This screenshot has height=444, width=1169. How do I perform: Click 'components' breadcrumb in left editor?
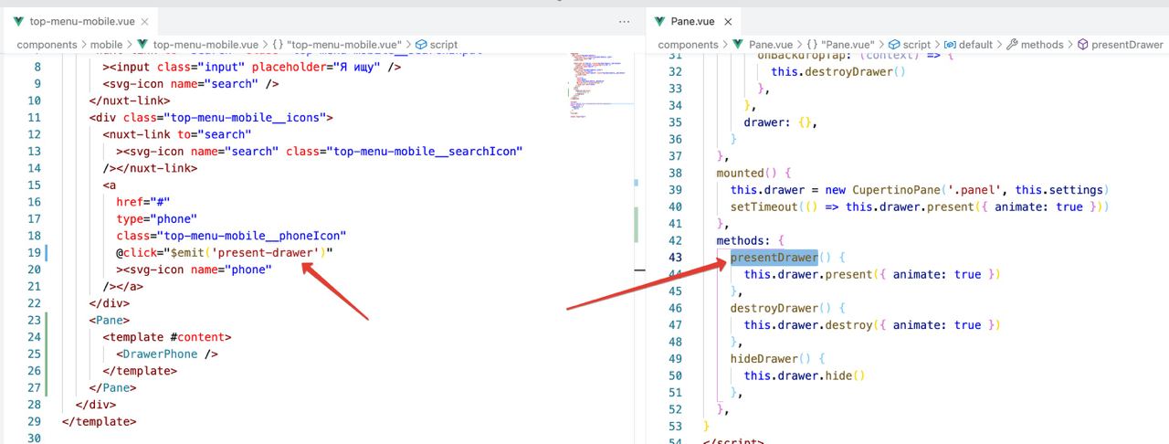click(47, 44)
